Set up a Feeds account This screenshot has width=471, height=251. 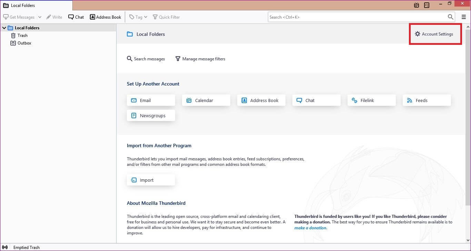point(427,100)
